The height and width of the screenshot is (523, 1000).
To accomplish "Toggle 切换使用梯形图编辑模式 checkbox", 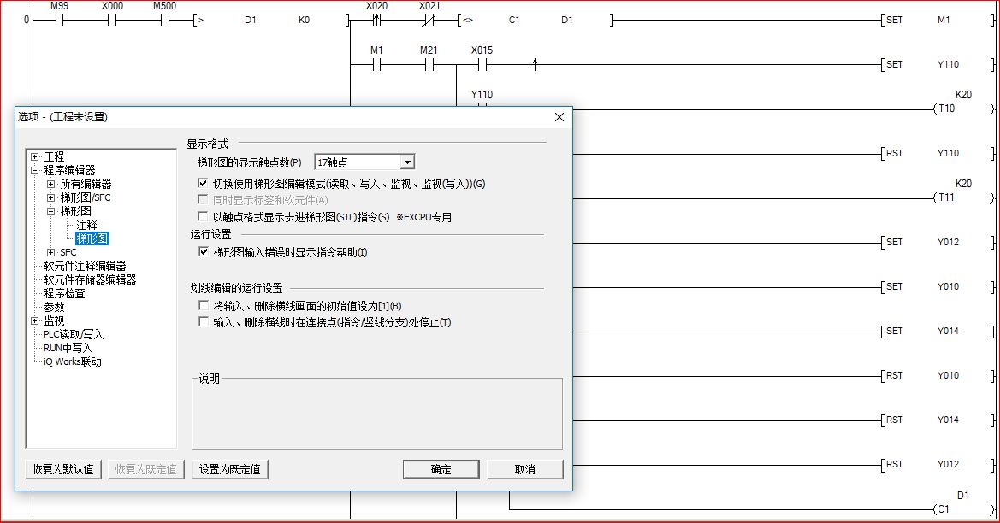I will pos(203,184).
